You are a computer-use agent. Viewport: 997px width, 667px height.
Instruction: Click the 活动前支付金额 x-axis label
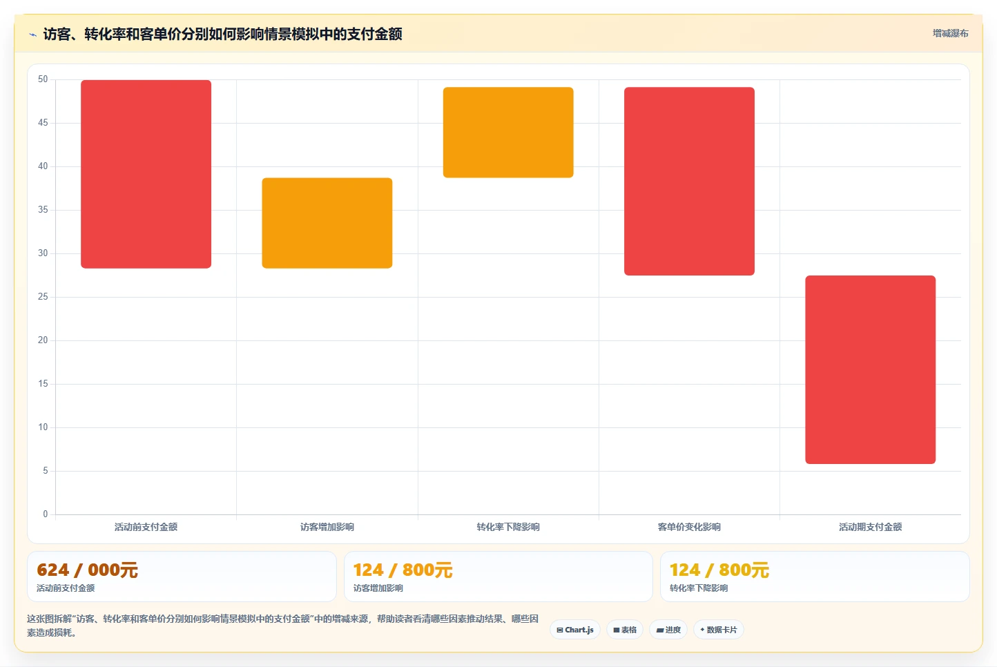click(146, 527)
